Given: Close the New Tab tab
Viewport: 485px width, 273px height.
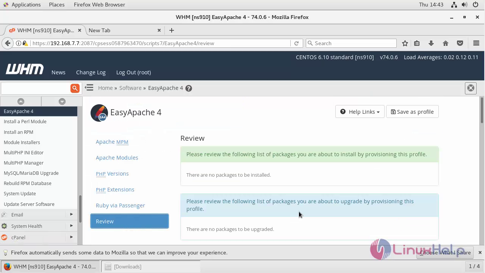Looking at the screenshot, I should [159, 30].
